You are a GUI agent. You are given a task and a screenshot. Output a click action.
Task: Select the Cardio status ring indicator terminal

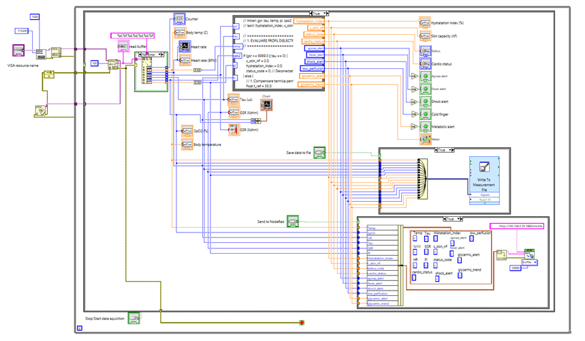[426, 64]
